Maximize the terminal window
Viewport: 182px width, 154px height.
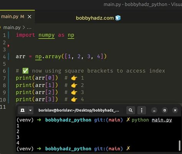tap(165, 110)
